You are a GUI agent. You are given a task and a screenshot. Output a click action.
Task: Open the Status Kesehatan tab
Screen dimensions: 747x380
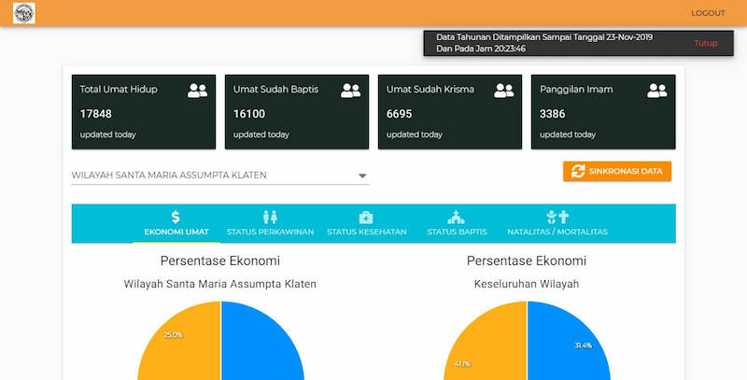(366, 232)
